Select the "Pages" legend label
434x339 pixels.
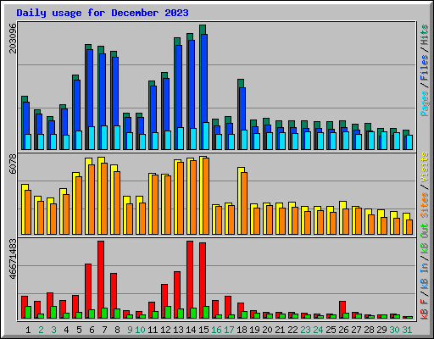pyautogui.click(x=425, y=103)
